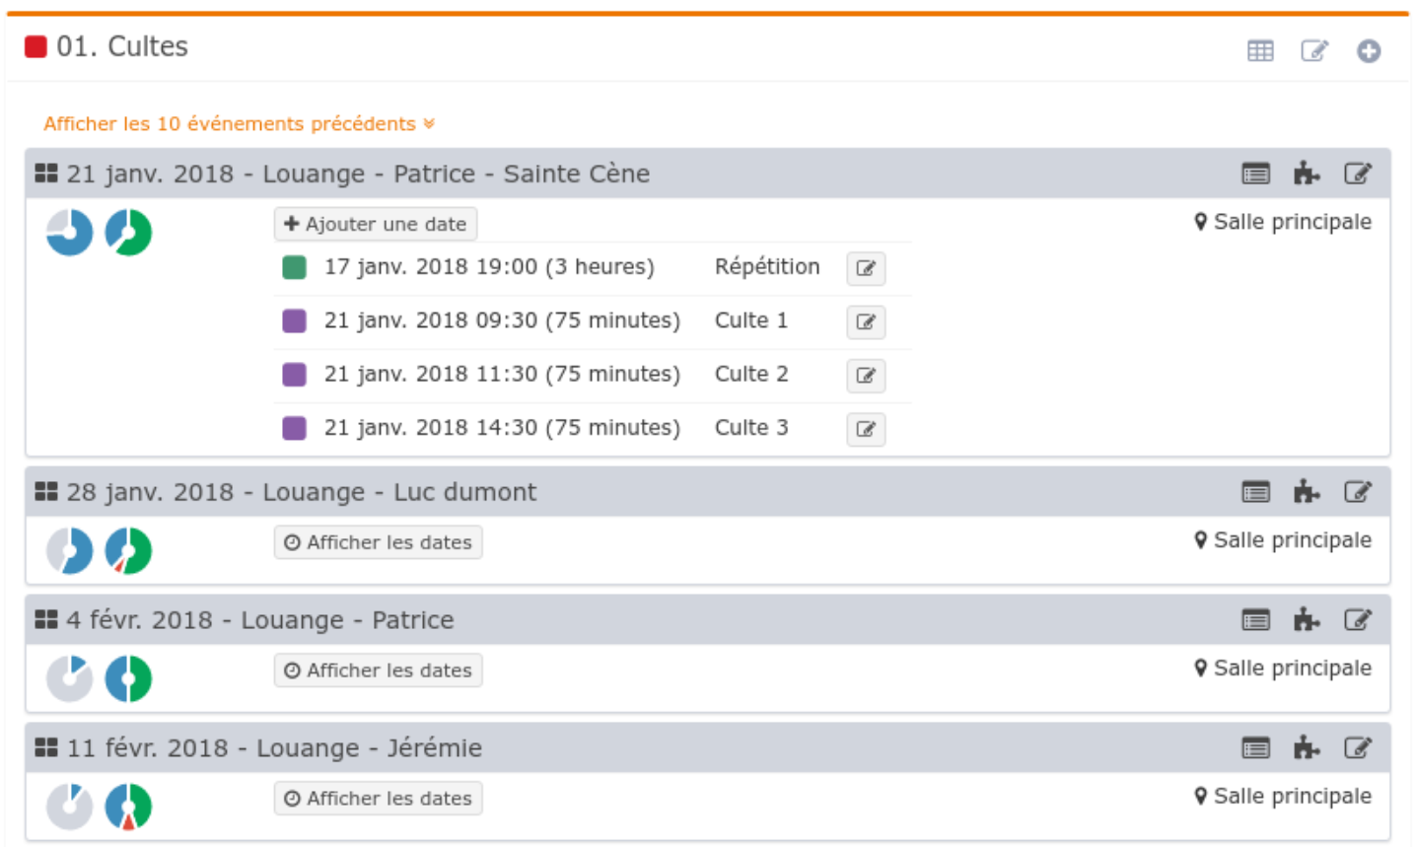The image size is (1415, 847).
Task: Edit the 11 févr. 2018 Jérémie event
Action: pyautogui.click(x=1358, y=748)
